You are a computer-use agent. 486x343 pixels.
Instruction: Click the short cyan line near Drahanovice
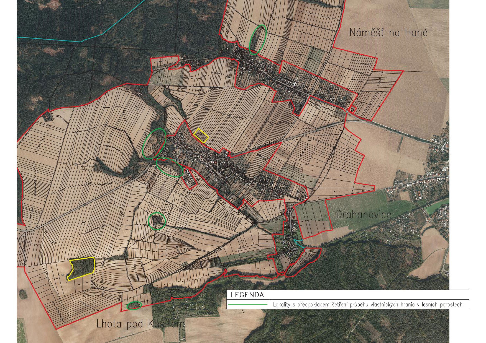coord(298,243)
